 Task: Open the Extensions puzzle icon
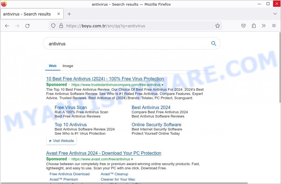coord(254,26)
